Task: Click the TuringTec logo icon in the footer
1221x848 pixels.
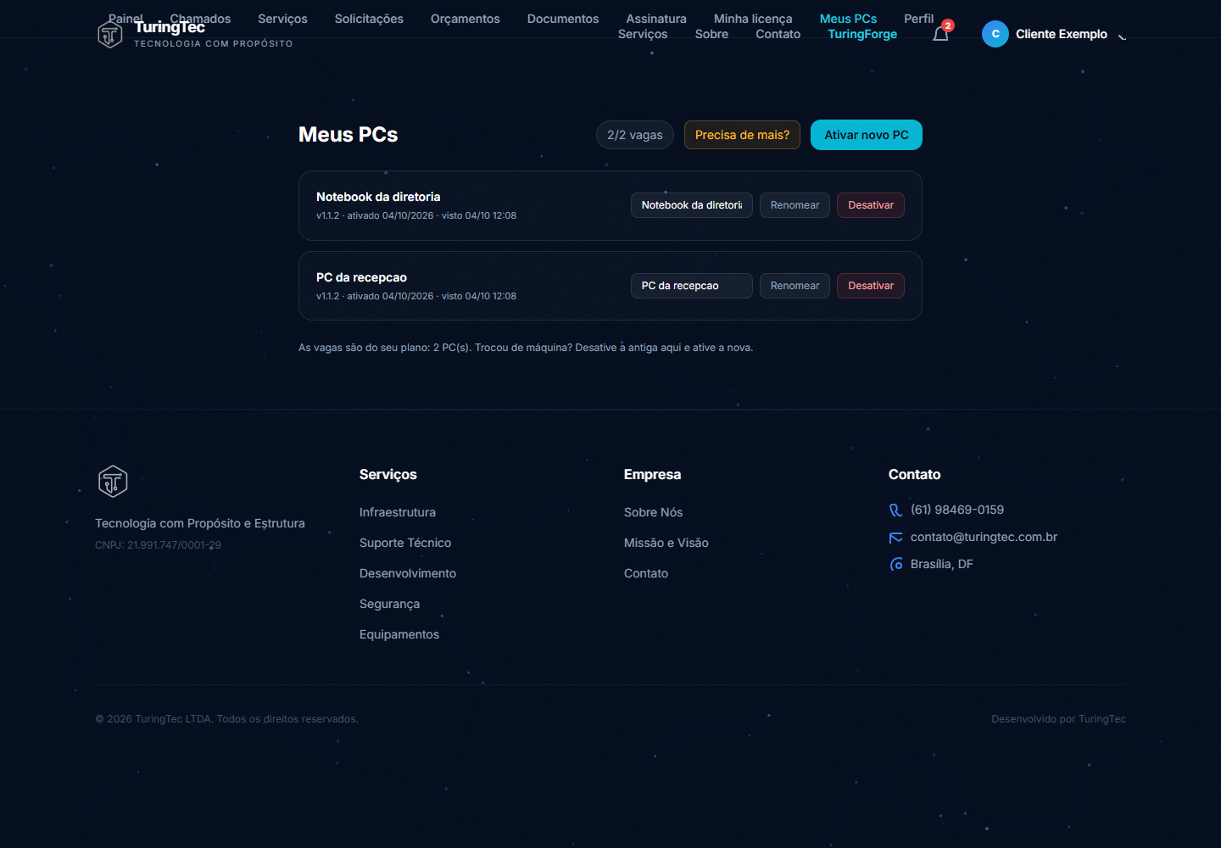Action: click(x=113, y=481)
